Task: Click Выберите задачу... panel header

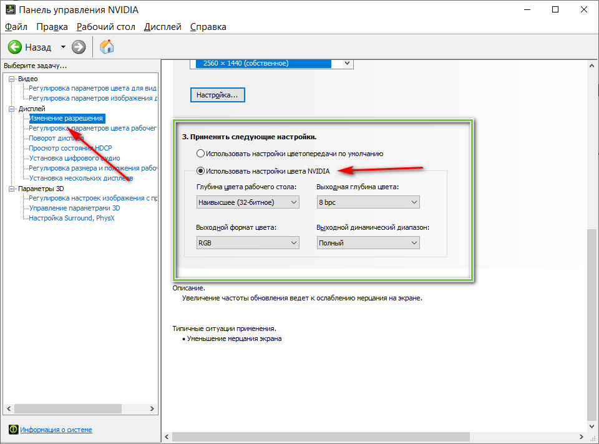Action: (x=35, y=66)
